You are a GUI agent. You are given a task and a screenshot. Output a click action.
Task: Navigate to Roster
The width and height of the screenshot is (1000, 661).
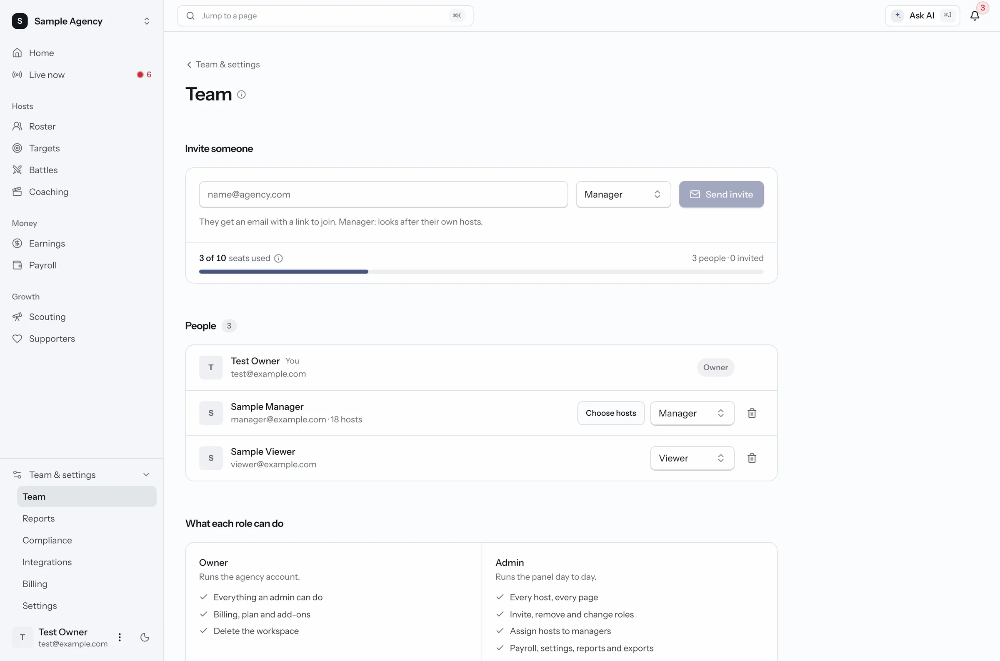82,127
